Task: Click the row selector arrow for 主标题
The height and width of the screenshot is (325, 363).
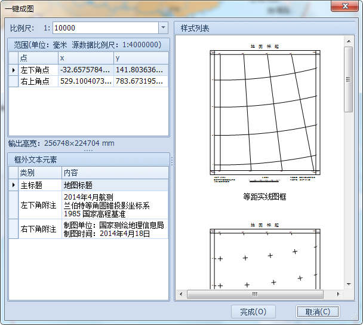Action: point(13,185)
